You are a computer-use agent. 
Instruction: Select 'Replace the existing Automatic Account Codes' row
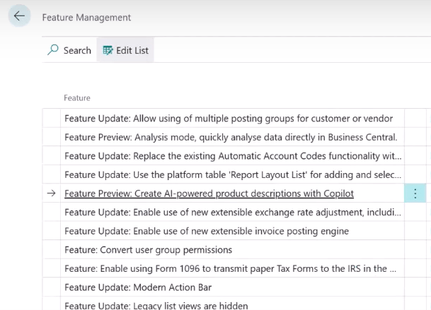(x=232, y=156)
